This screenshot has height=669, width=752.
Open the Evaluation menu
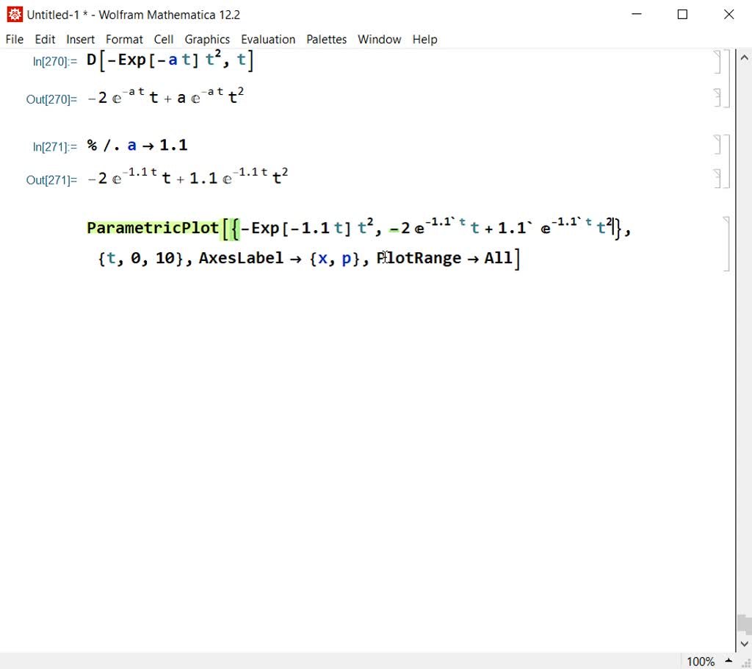point(268,39)
